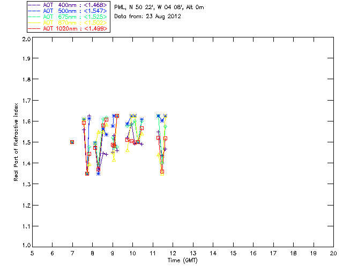343x274 pixels.
Task: Click the red AOT 1020nm legend entry
Action: pyautogui.click(x=68, y=28)
